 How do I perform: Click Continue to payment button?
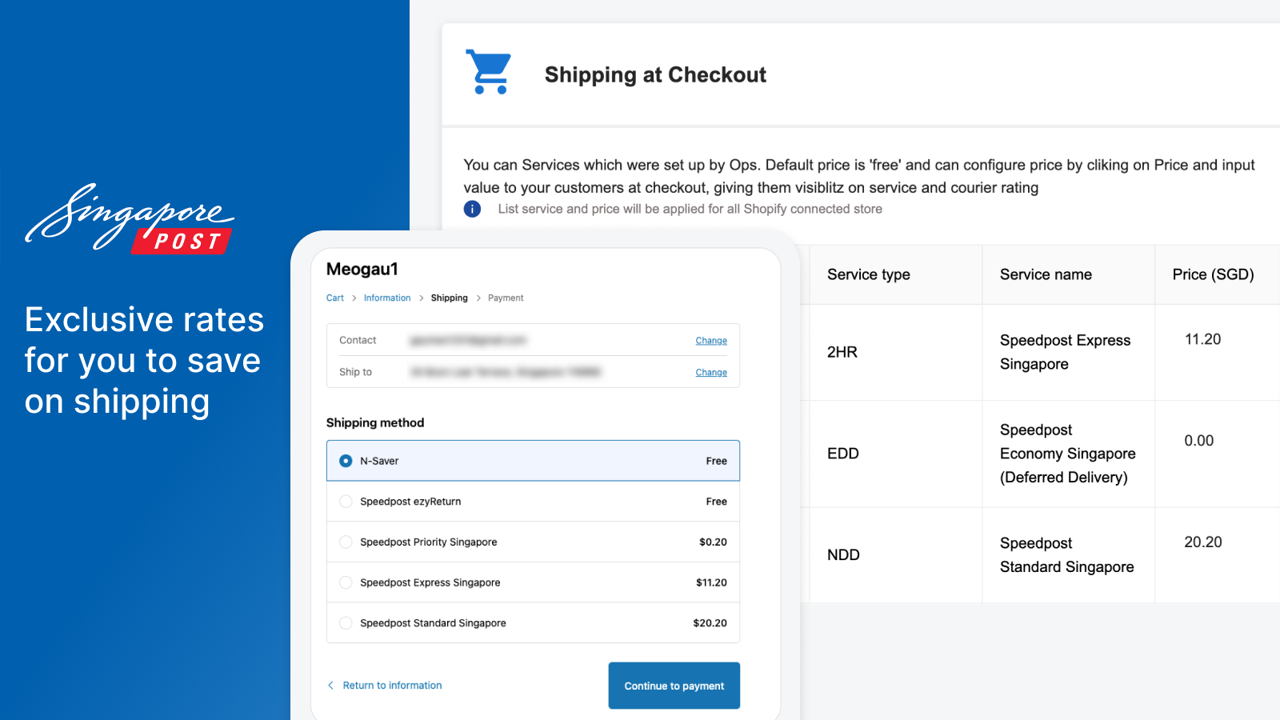pos(674,686)
